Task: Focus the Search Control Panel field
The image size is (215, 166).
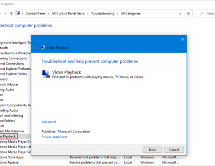Action: tap(205, 13)
